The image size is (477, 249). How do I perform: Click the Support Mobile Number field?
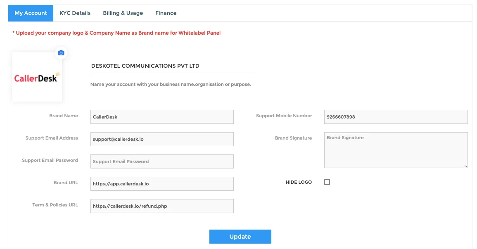pyautogui.click(x=396, y=117)
